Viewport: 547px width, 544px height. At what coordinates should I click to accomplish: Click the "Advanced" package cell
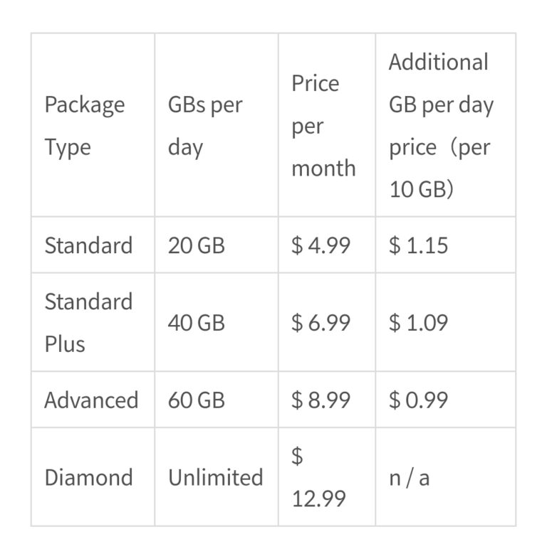[91, 400]
